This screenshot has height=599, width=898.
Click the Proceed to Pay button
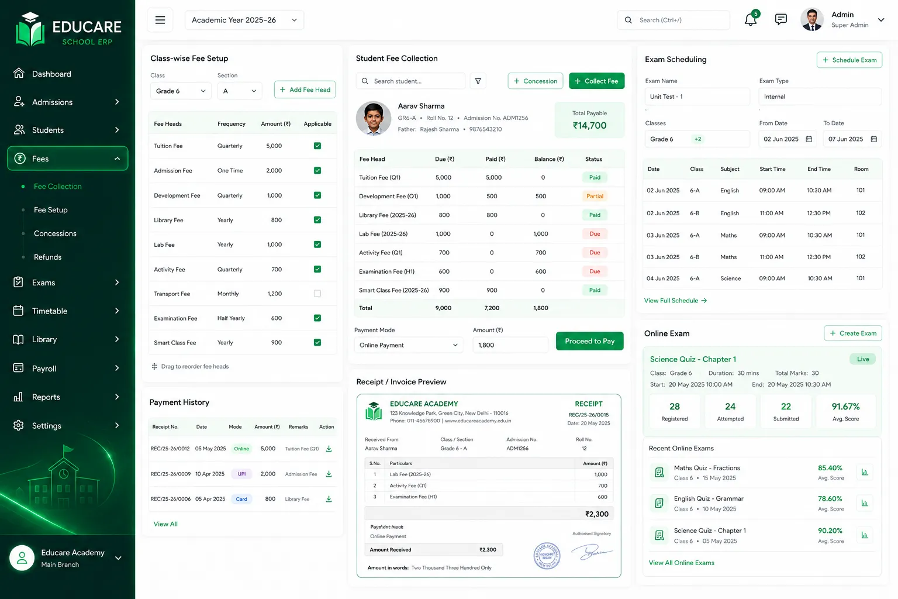[x=590, y=341]
